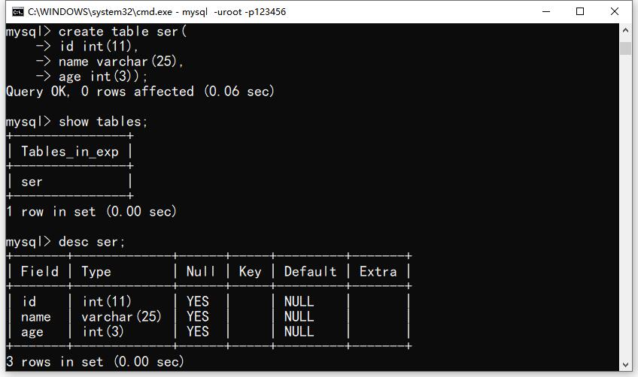The image size is (638, 377).
Task: Click the Field column header
Action: pos(39,271)
